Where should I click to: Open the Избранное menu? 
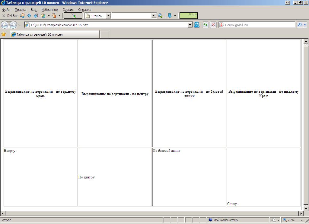point(49,10)
